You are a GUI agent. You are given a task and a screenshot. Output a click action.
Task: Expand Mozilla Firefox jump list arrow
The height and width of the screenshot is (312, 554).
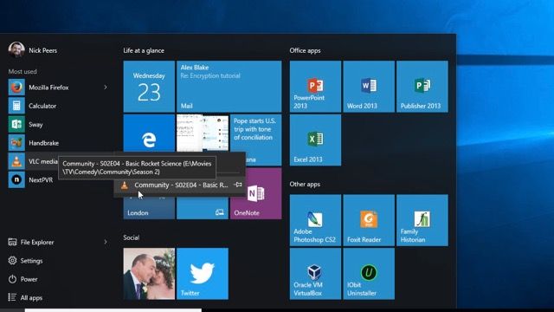pyautogui.click(x=106, y=88)
